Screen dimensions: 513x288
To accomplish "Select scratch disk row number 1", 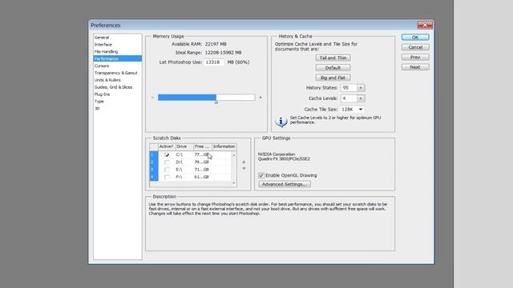I will 154,154.
